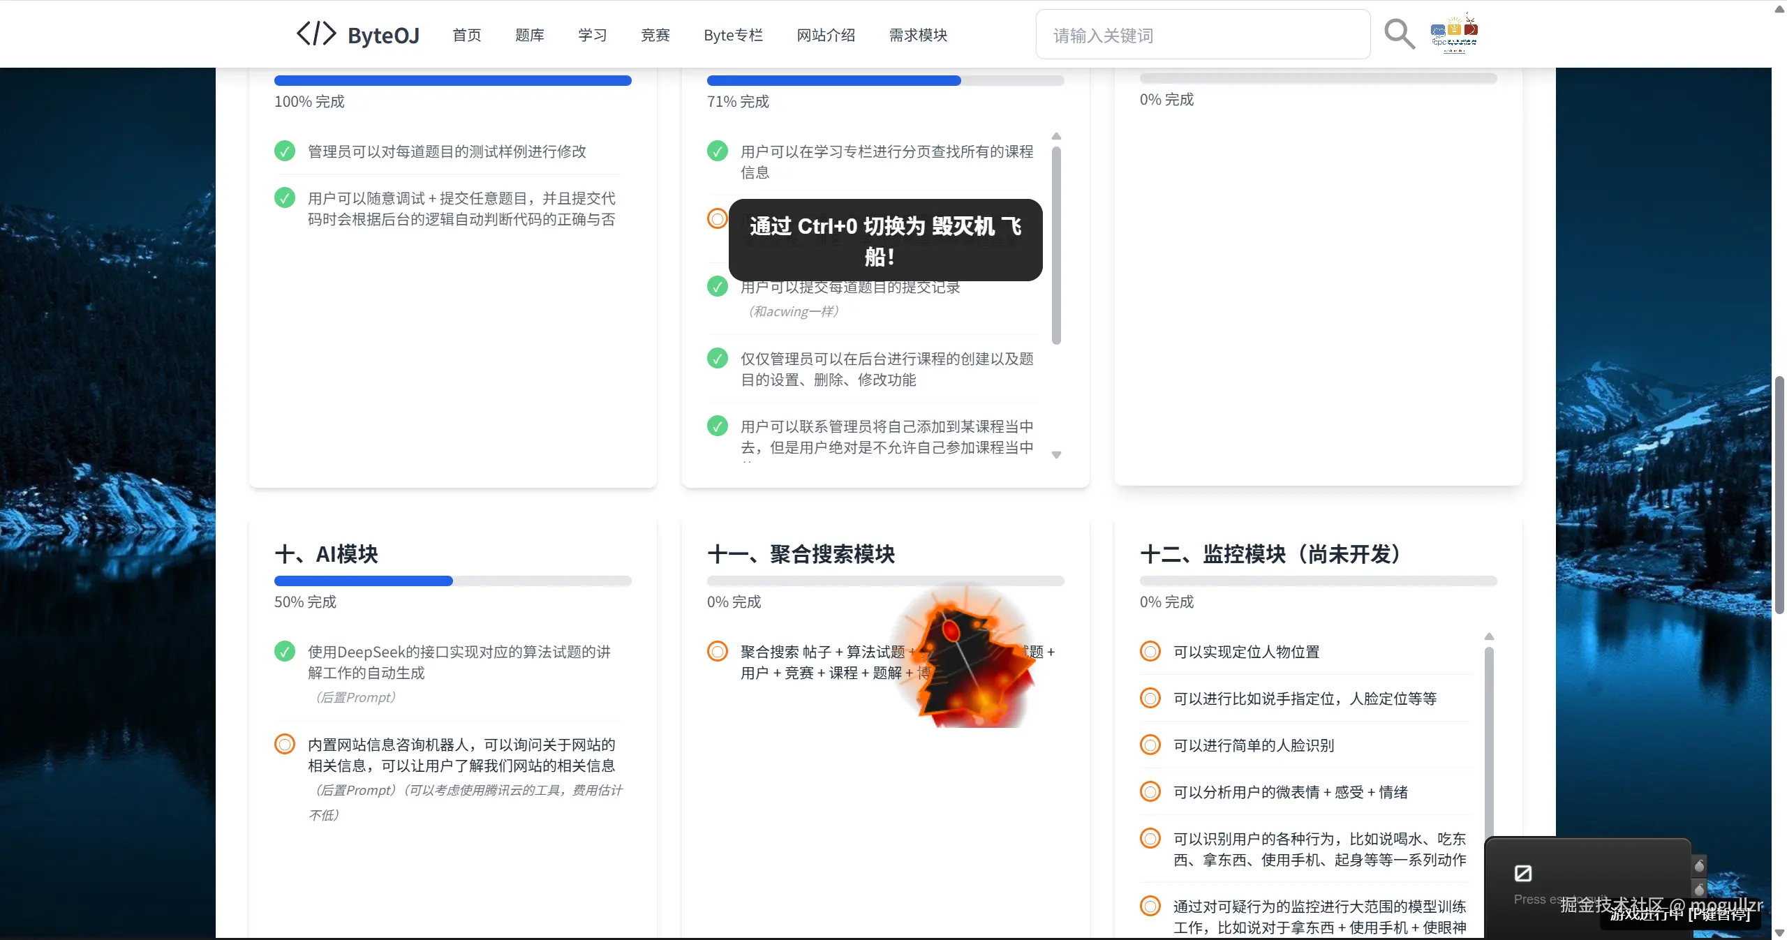Toggle circle for 可以进行简单的人脸识别
Screen dimensions: 1787x940
(x=1150, y=745)
